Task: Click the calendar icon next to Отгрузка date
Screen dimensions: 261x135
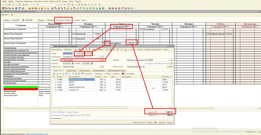Action: click(72, 63)
